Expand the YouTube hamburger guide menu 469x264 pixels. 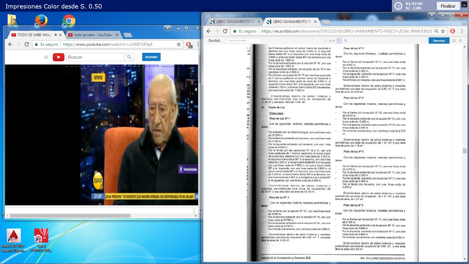[46, 57]
